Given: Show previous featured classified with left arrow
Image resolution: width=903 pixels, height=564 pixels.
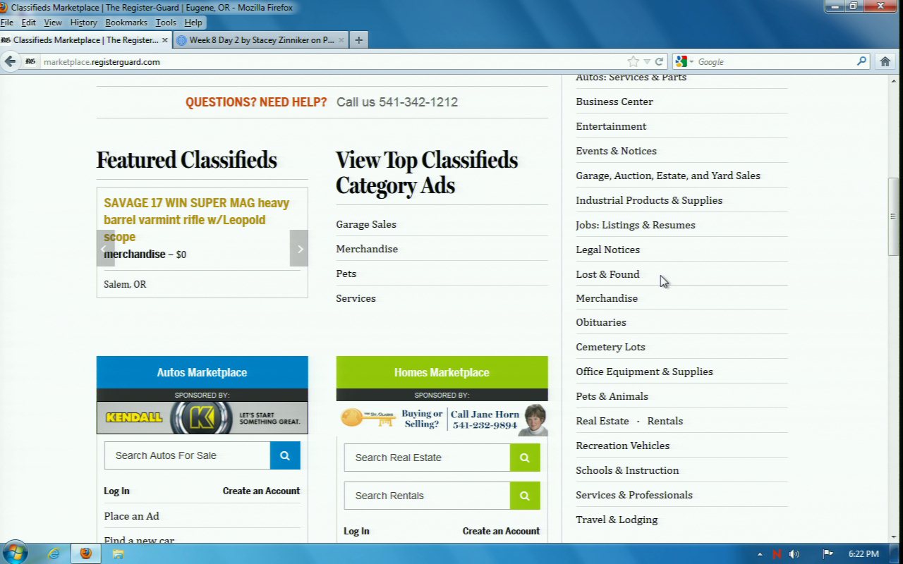Looking at the screenshot, I should pos(105,248).
